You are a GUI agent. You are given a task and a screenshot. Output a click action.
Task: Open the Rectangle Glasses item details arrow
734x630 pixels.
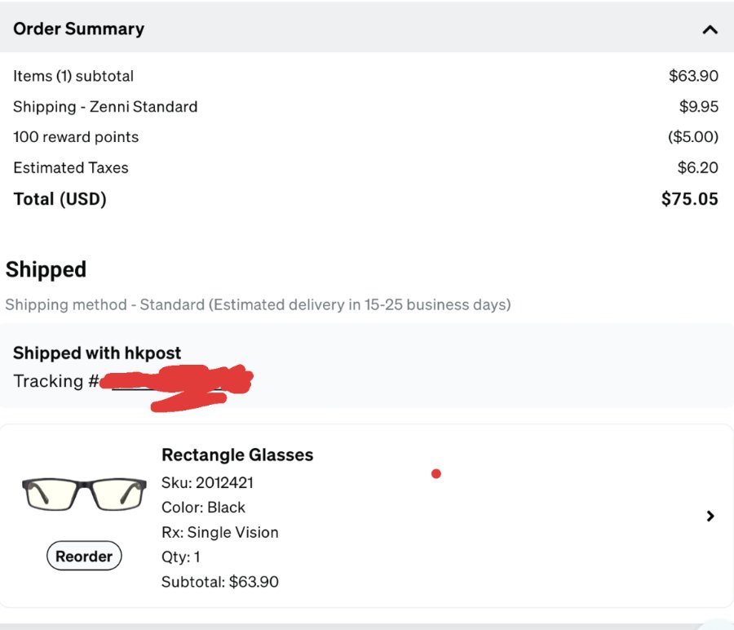pyautogui.click(x=710, y=516)
